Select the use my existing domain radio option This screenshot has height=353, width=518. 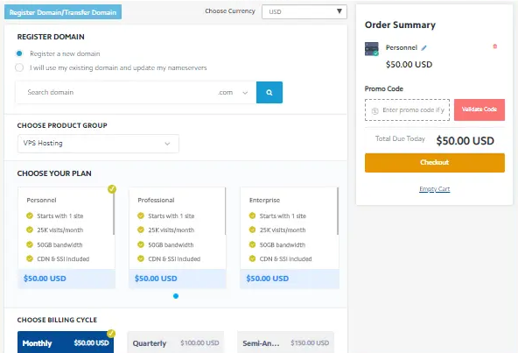(x=19, y=67)
